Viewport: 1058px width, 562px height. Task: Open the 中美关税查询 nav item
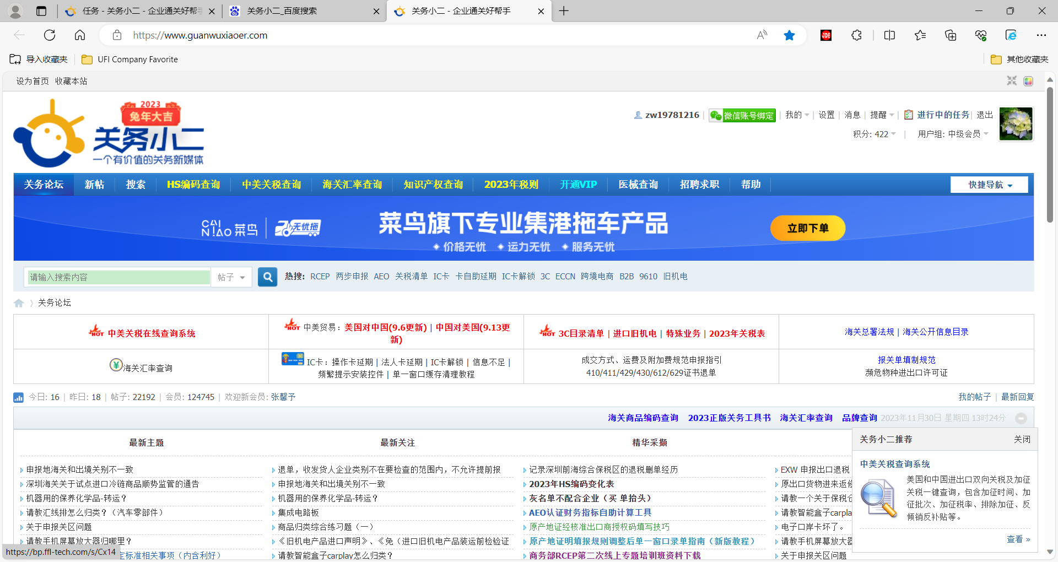[x=272, y=185]
